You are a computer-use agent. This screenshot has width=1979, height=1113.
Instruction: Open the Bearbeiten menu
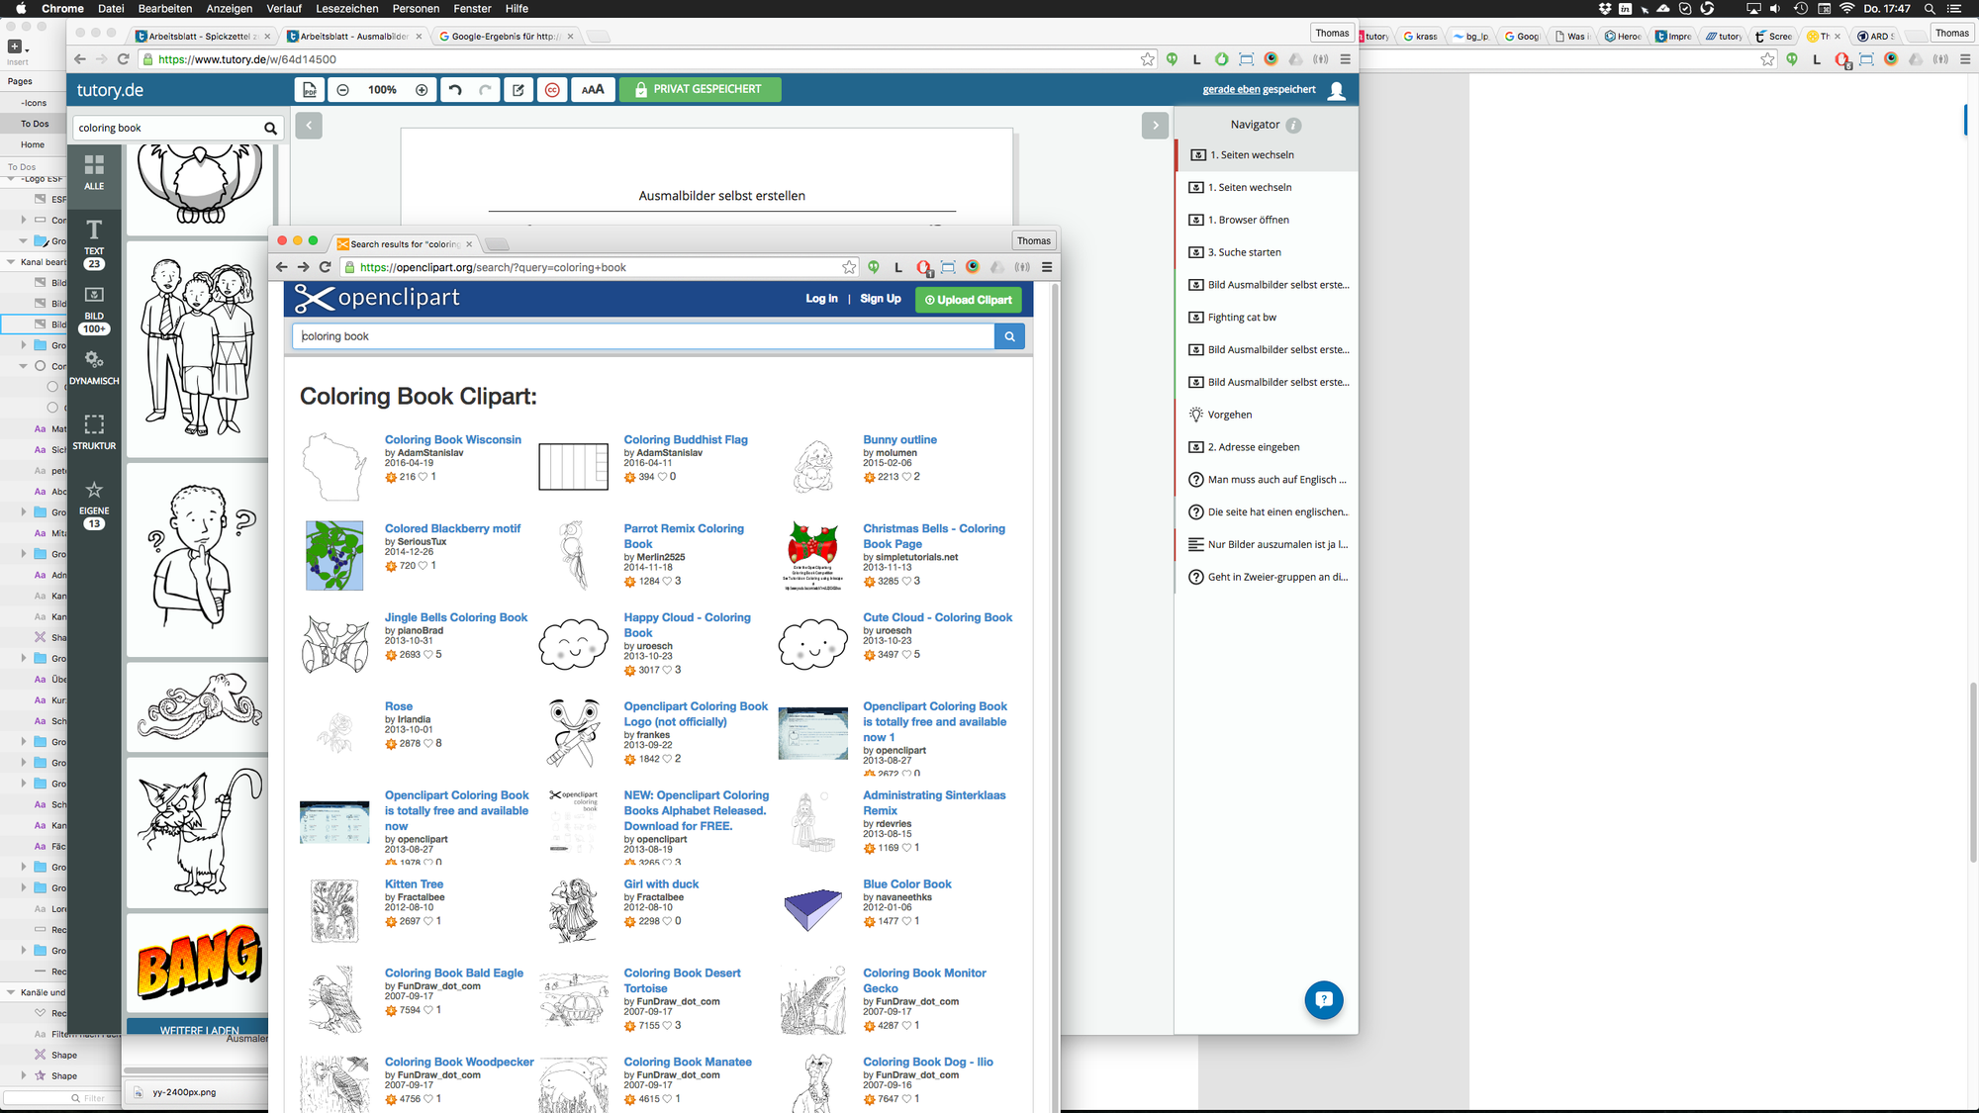tap(165, 9)
